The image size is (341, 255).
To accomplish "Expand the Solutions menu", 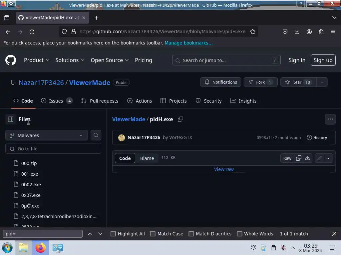I will coord(70,60).
